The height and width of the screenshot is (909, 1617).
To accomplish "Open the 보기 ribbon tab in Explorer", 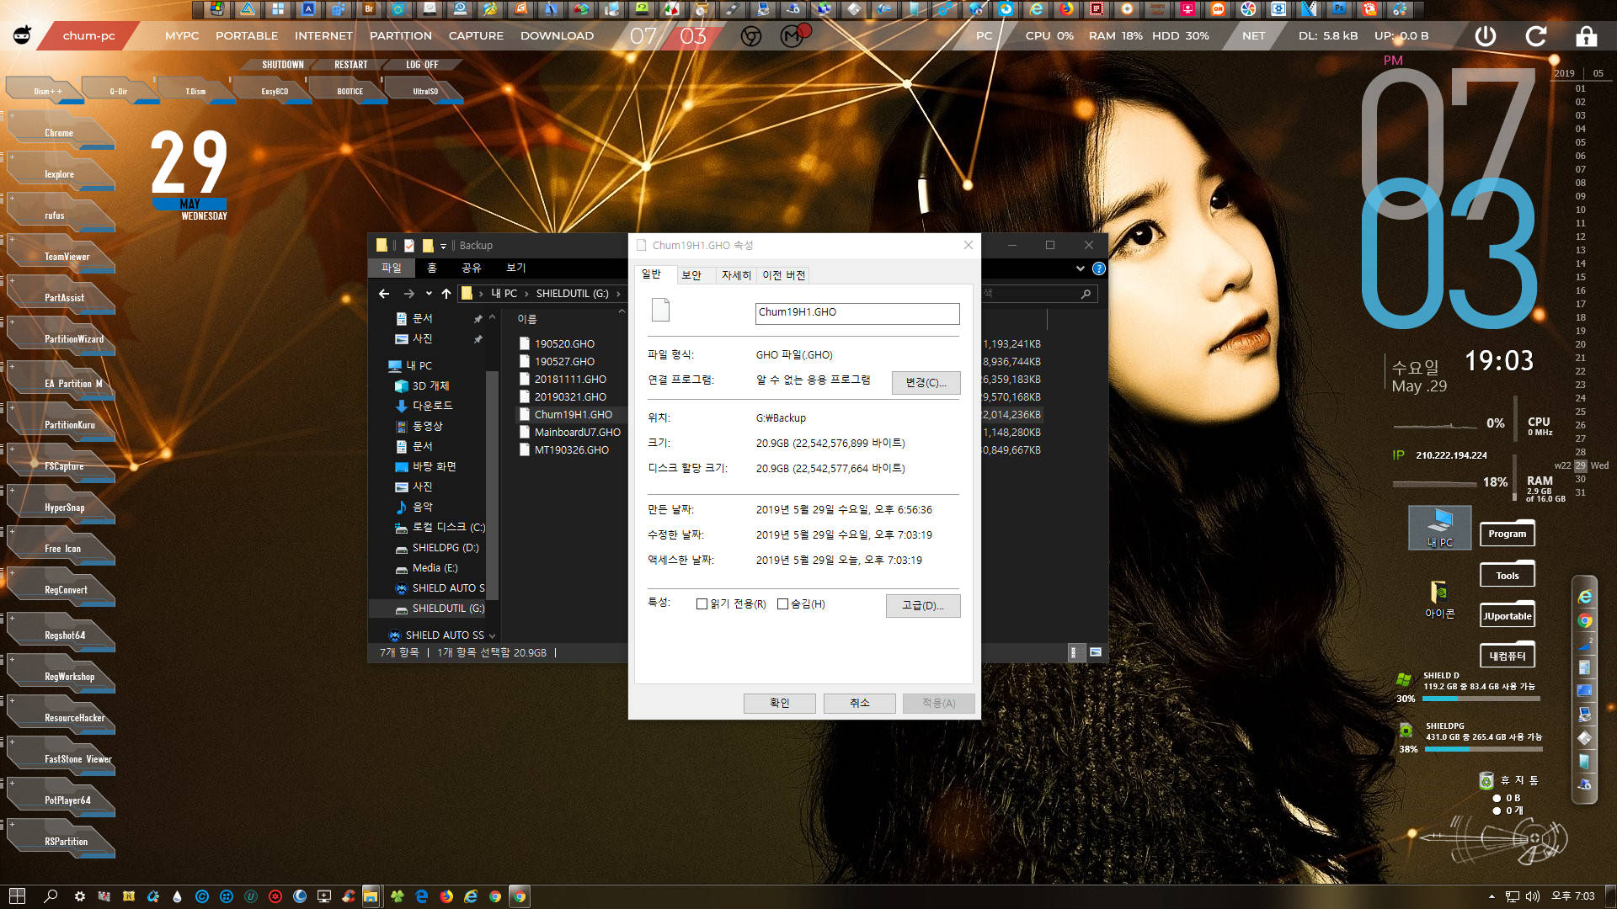I will (515, 268).
